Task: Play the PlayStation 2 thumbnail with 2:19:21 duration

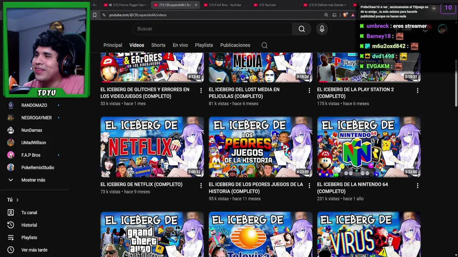Action: point(369,67)
